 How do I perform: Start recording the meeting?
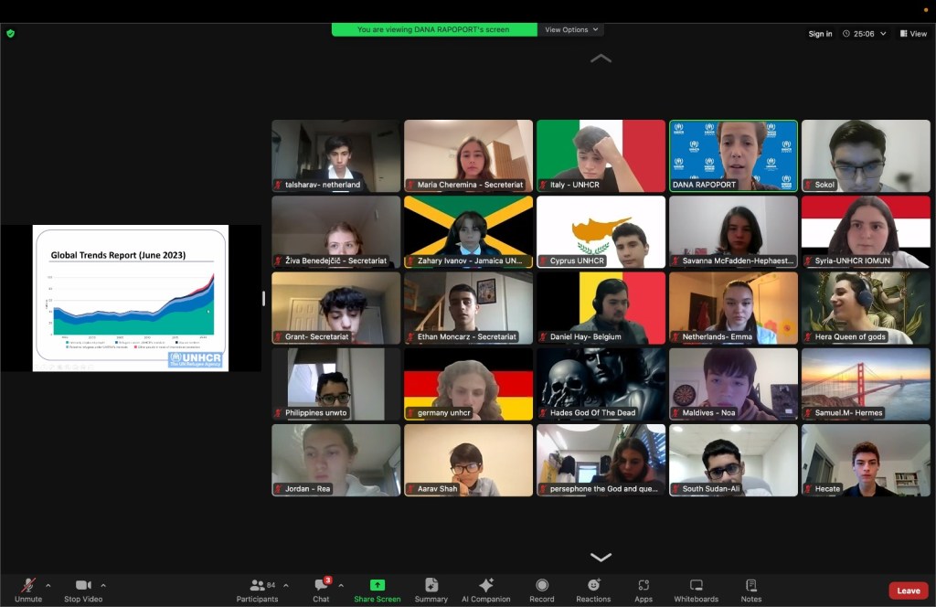click(542, 590)
